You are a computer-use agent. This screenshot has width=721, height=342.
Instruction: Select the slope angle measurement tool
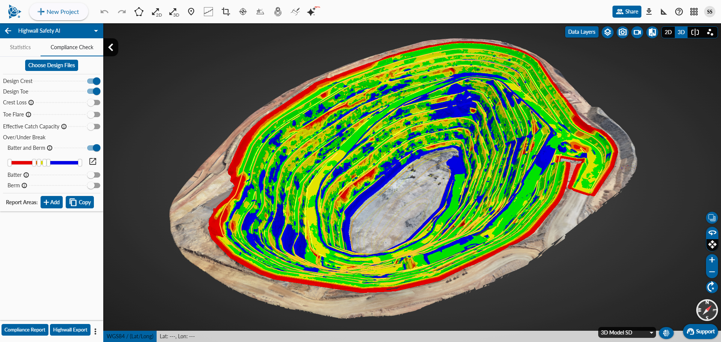tap(260, 12)
